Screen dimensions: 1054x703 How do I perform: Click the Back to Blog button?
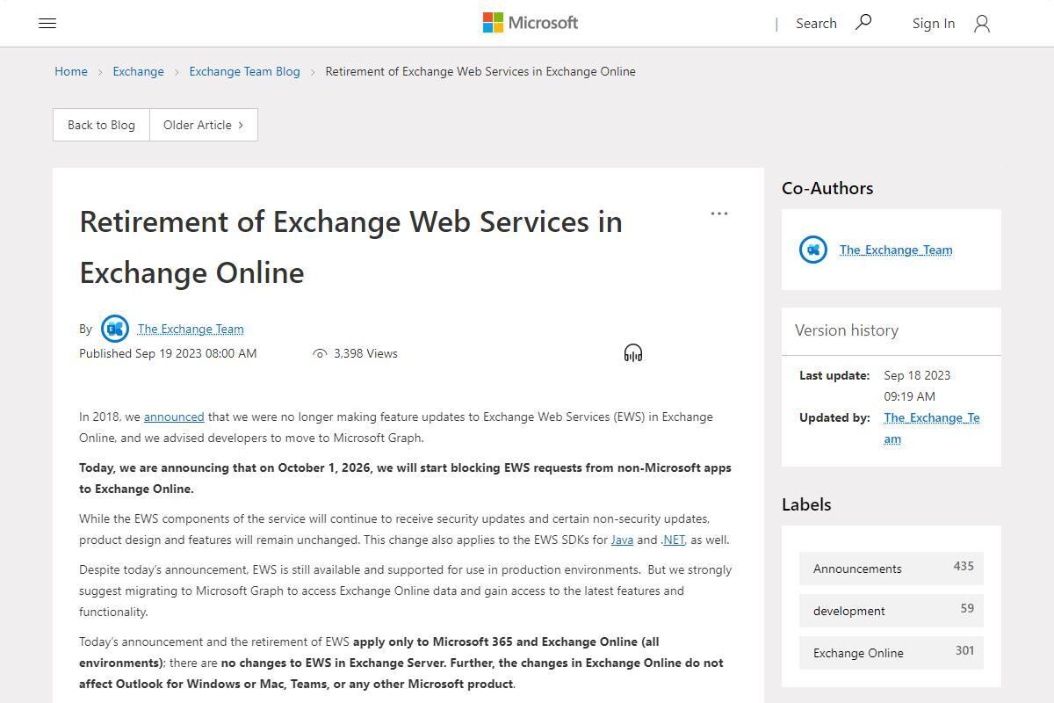pyautogui.click(x=101, y=125)
